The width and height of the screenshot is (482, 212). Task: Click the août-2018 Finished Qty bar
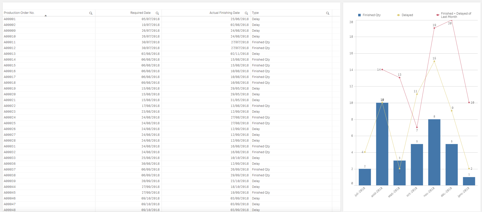tap(382, 144)
